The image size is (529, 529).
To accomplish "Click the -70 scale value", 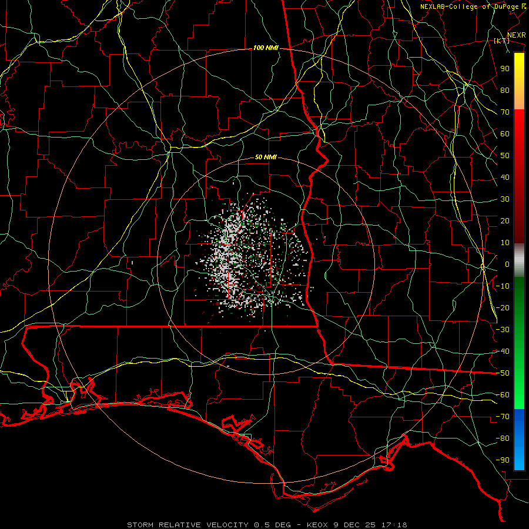I will [x=503, y=417].
